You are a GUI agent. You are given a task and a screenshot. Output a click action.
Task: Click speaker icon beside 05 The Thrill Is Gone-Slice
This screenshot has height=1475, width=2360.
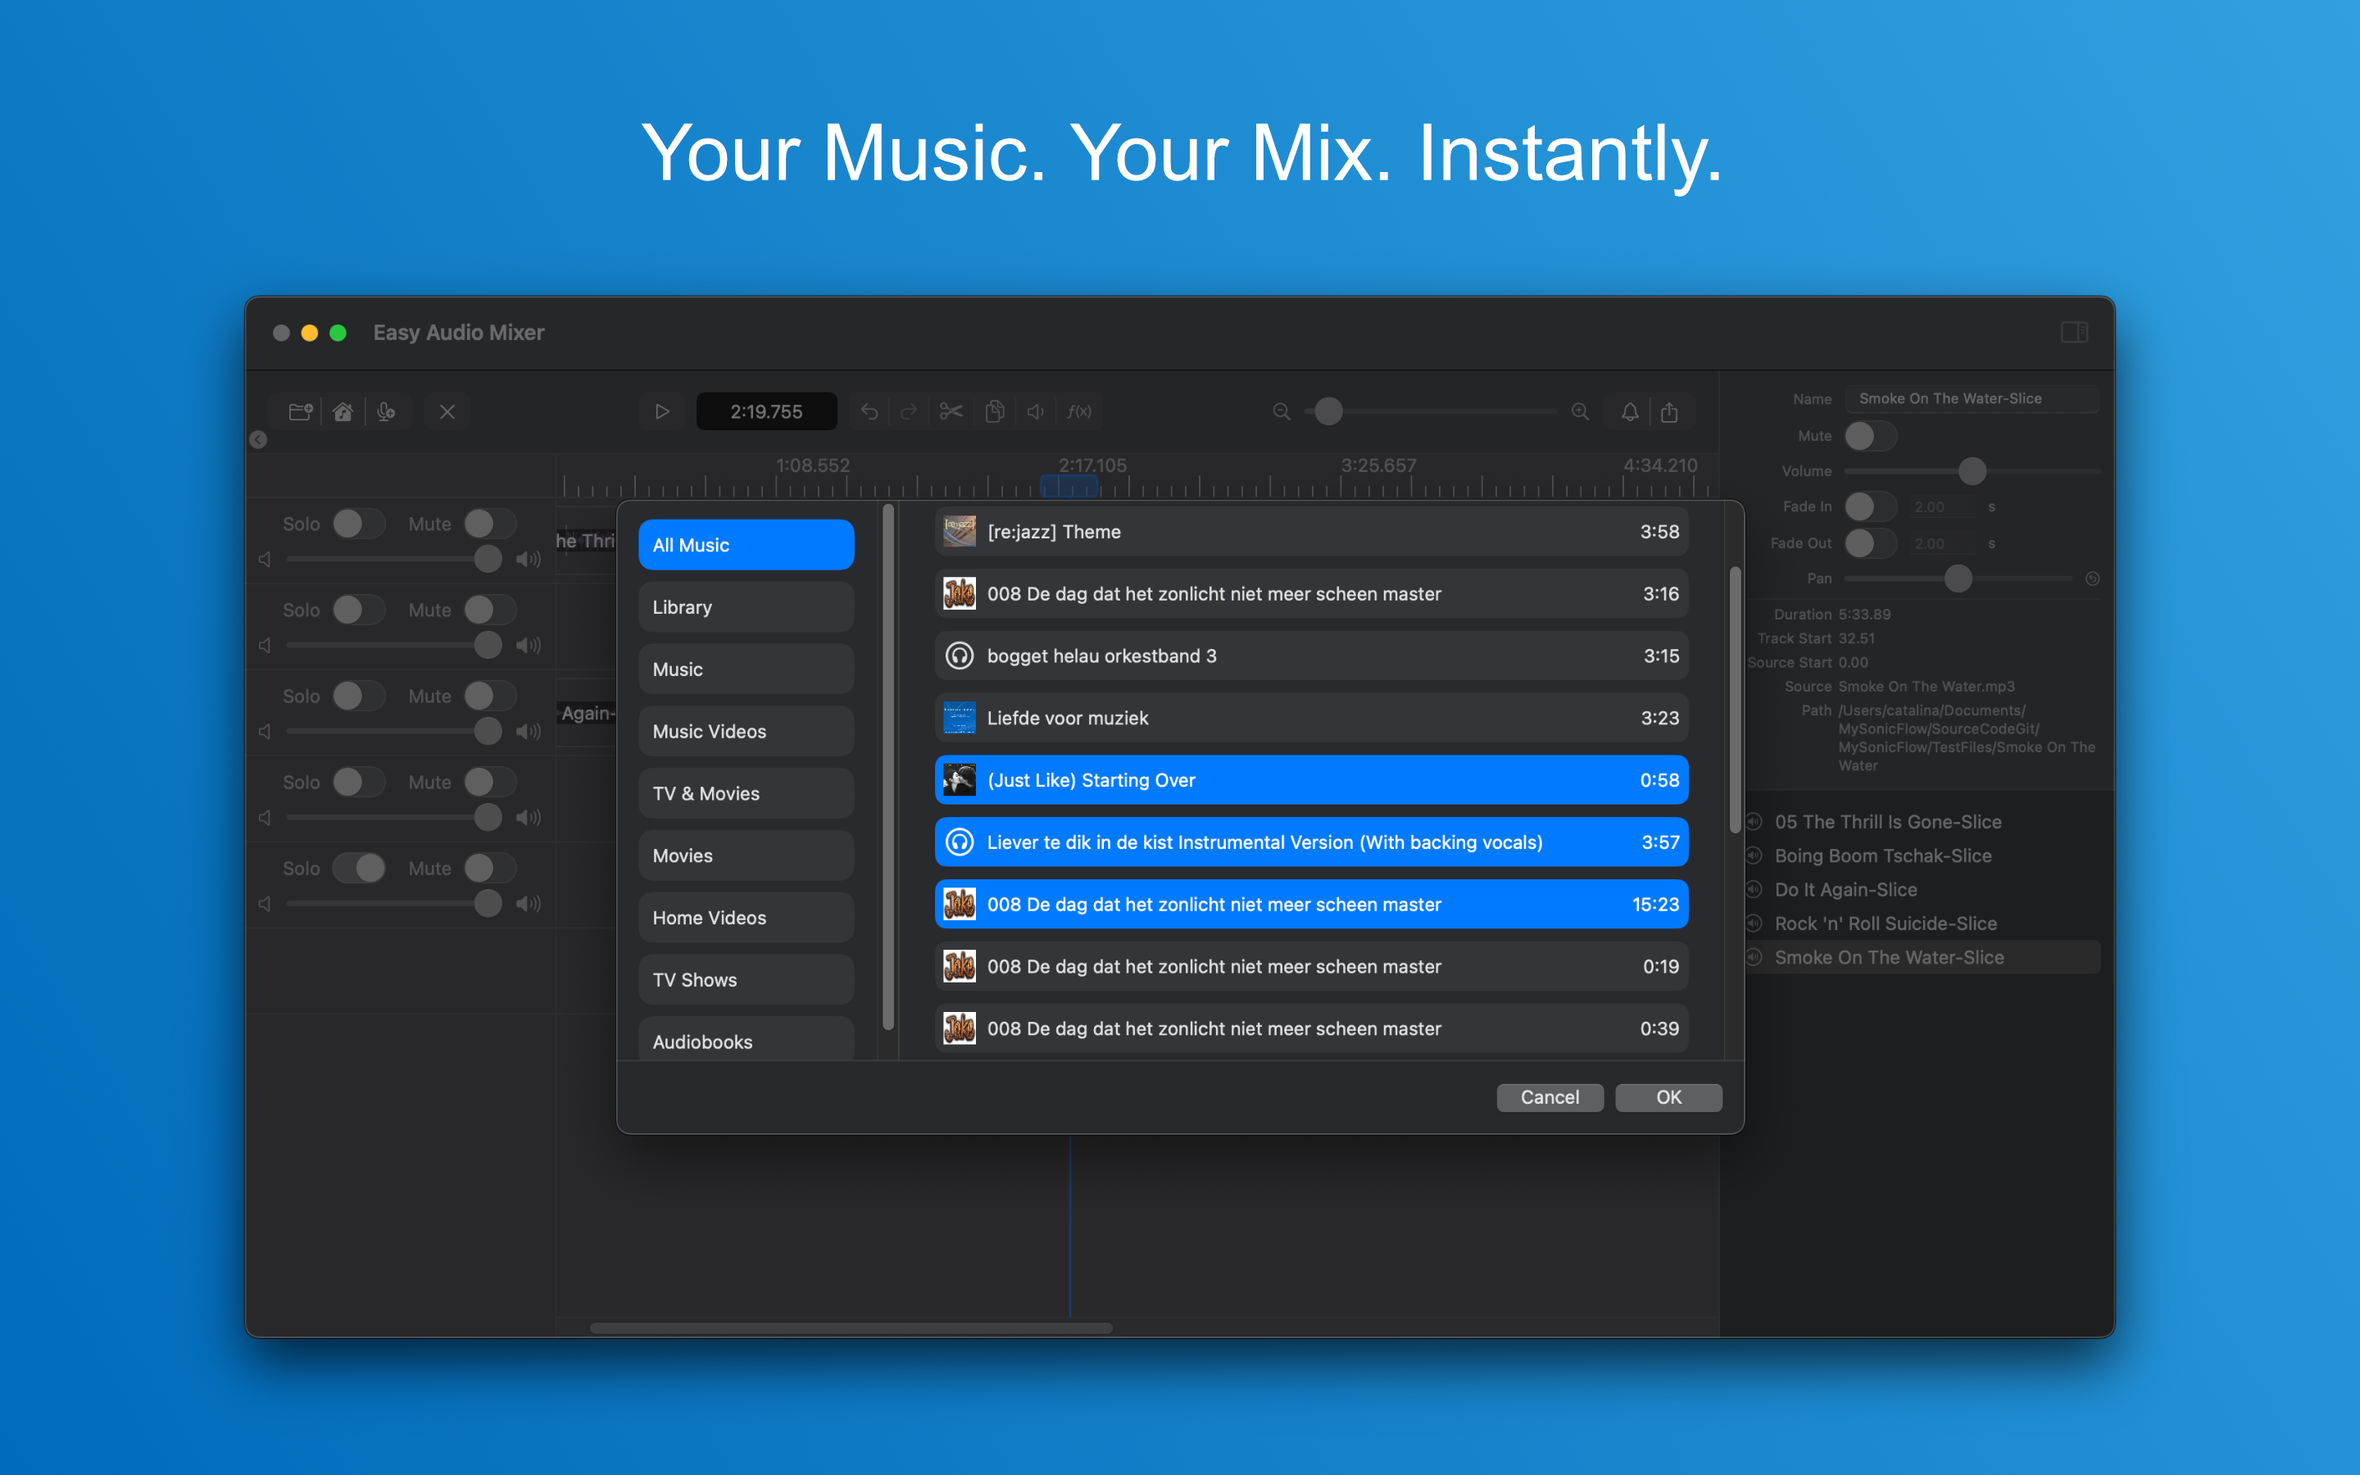coord(1754,821)
